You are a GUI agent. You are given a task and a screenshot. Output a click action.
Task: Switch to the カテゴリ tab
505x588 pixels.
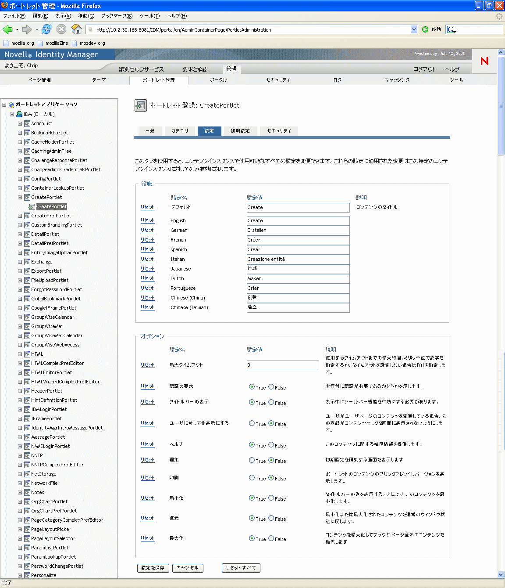pos(180,131)
